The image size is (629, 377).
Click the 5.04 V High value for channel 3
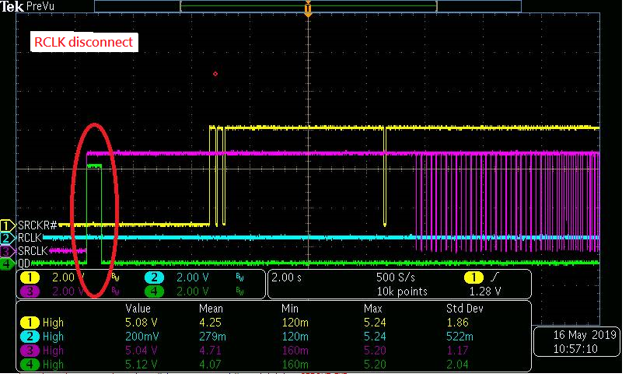pyautogui.click(x=142, y=351)
